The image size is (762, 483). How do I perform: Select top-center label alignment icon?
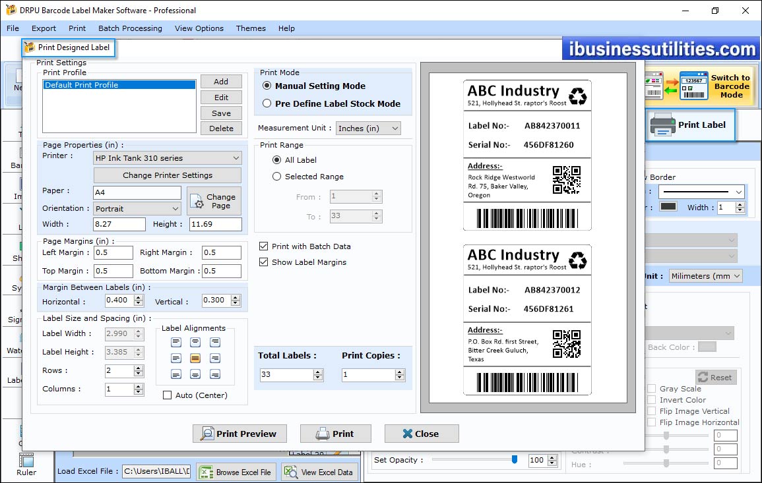click(x=195, y=342)
